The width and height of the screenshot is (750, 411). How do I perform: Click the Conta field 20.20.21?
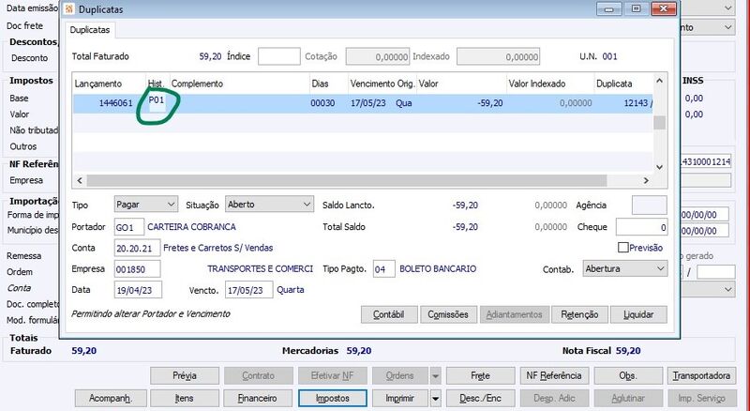coord(137,248)
